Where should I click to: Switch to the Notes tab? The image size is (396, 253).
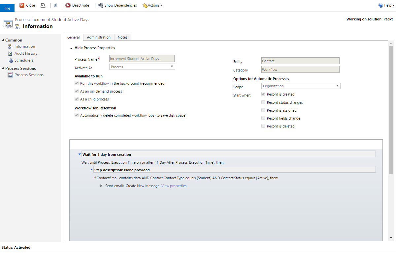point(122,37)
